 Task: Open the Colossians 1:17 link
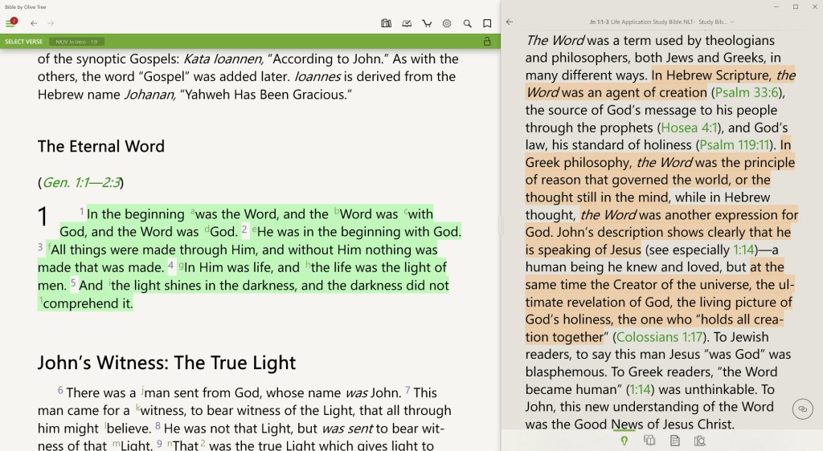click(659, 337)
